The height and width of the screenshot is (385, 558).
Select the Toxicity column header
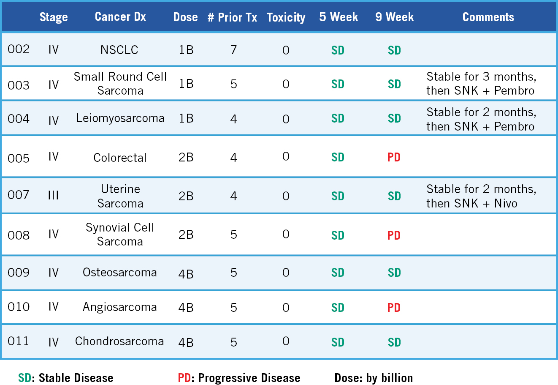pyautogui.click(x=286, y=17)
